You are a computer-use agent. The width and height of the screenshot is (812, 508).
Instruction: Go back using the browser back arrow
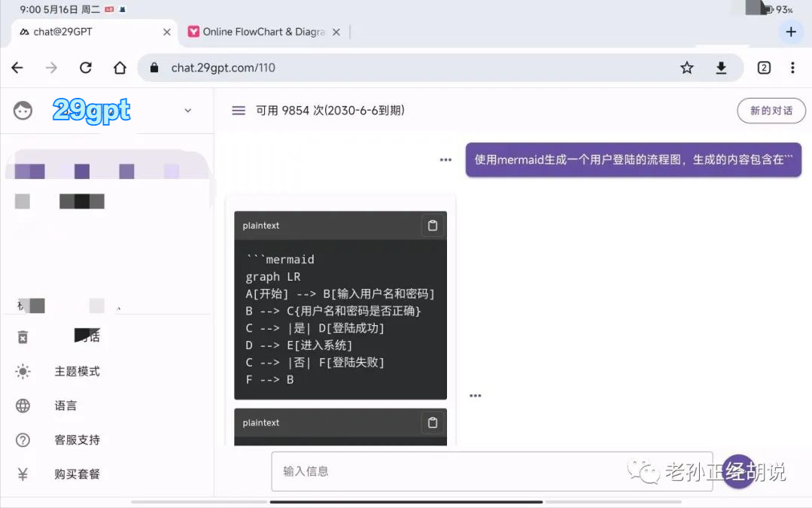click(x=17, y=68)
